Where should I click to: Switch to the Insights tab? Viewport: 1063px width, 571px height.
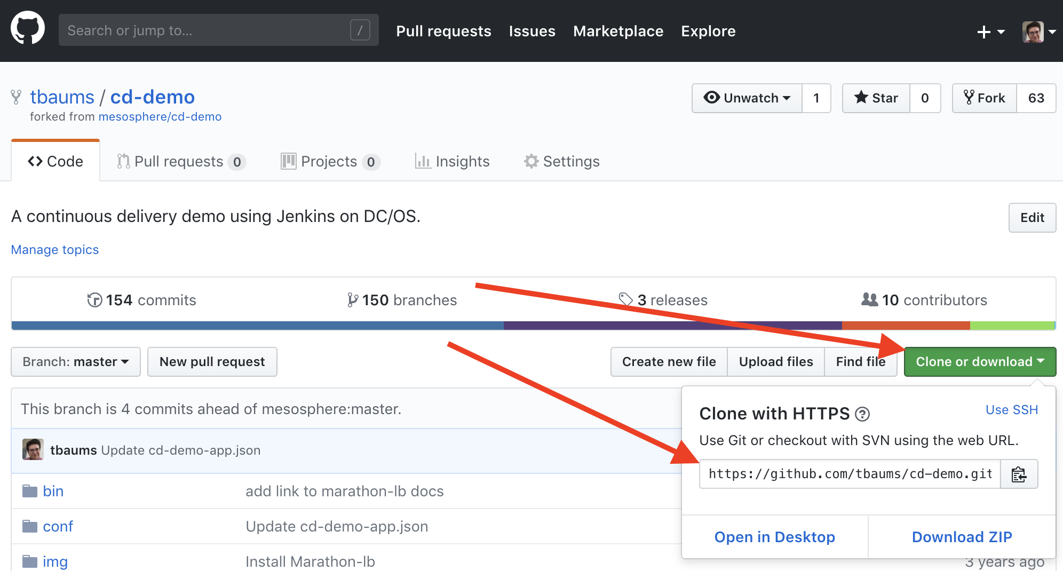click(x=453, y=161)
